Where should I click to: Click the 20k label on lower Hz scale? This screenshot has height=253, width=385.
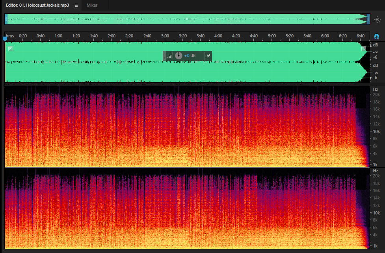(376, 176)
